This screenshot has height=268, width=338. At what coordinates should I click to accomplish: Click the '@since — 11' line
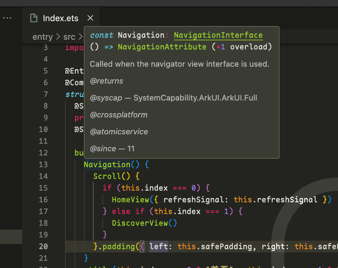pyautogui.click(x=112, y=149)
